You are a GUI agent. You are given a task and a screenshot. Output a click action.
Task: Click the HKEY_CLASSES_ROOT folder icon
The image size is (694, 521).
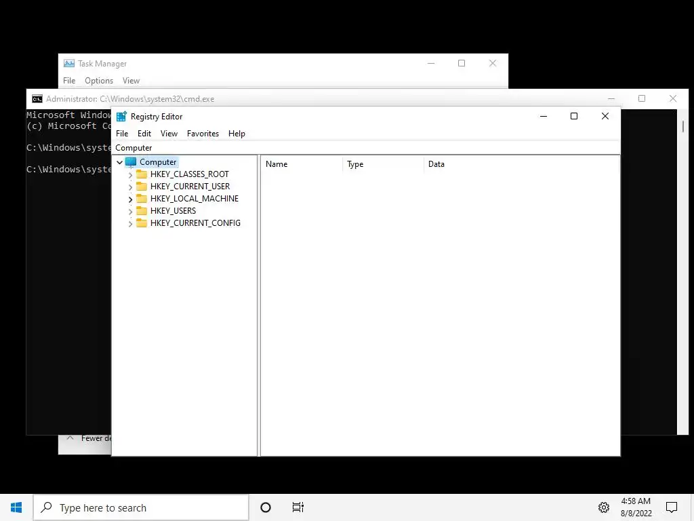pyautogui.click(x=142, y=174)
